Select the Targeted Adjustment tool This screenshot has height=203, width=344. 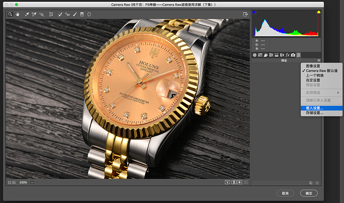[x=41, y=14]
